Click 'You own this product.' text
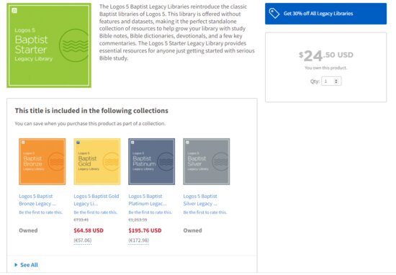The height and width of the screenshot is (275, 396). click(x=325, y=68)
